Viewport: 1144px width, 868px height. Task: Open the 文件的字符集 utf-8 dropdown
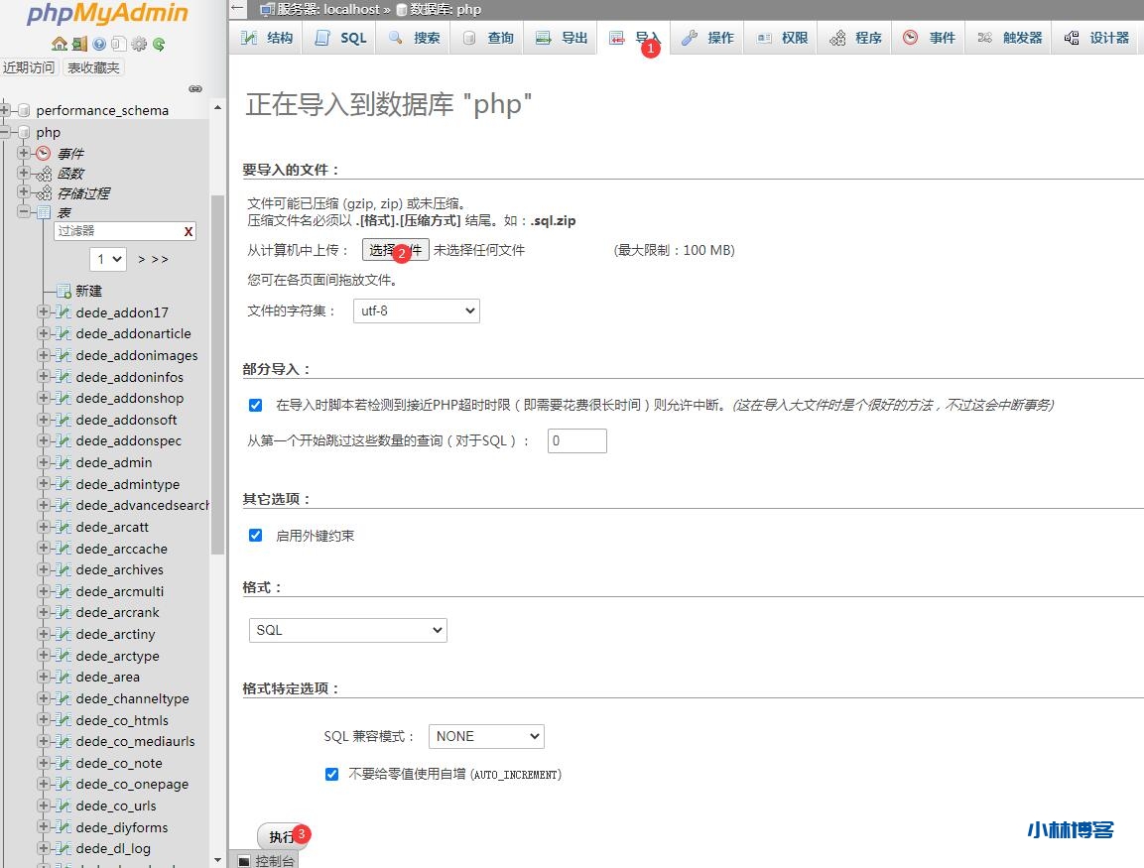pyautogui.click(x=416, y=310)
